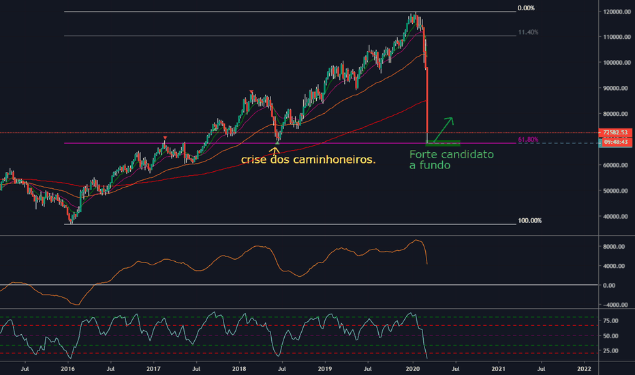Click the red down-triangle marker near 2017
635x375 pixels.
click(x=165, y=138)
